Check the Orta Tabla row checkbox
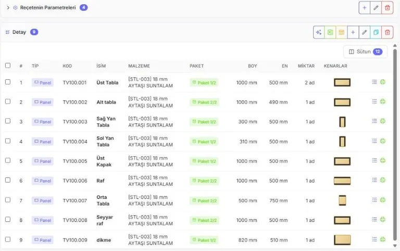Screen dimensions: 400x251 tap(8, 200)
